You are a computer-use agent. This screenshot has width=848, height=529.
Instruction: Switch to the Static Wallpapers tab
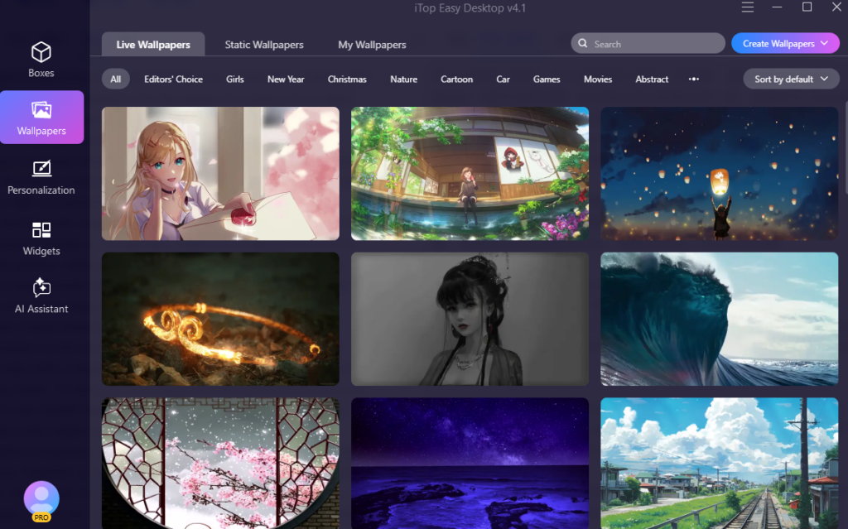264,45
